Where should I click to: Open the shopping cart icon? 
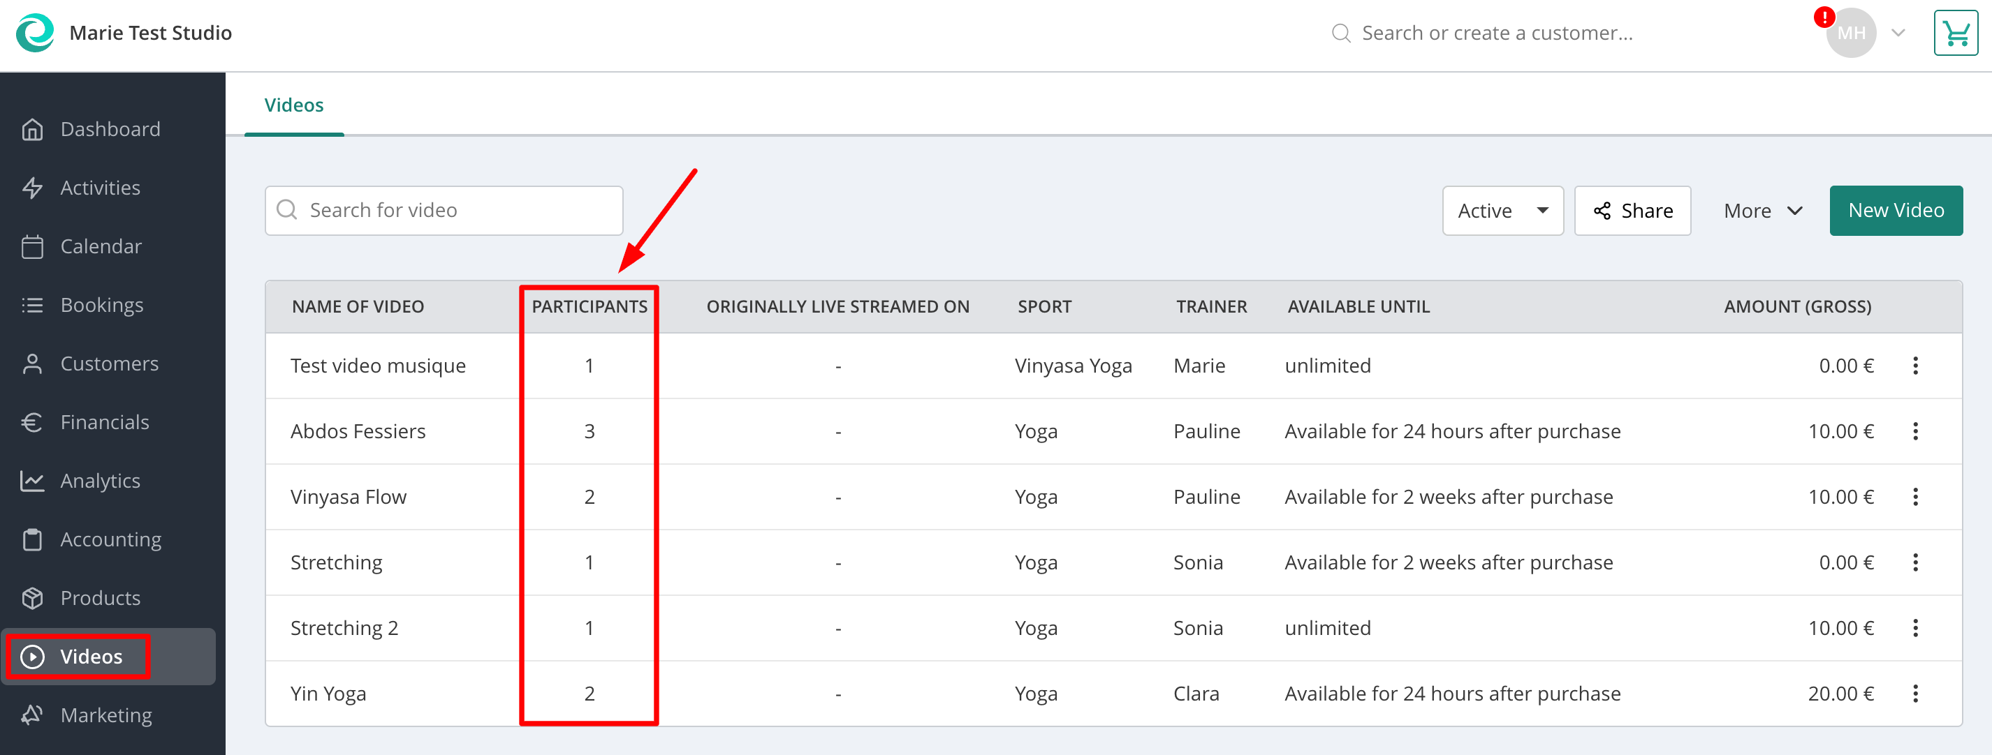pyautogui.click(x=1955, y=33)
